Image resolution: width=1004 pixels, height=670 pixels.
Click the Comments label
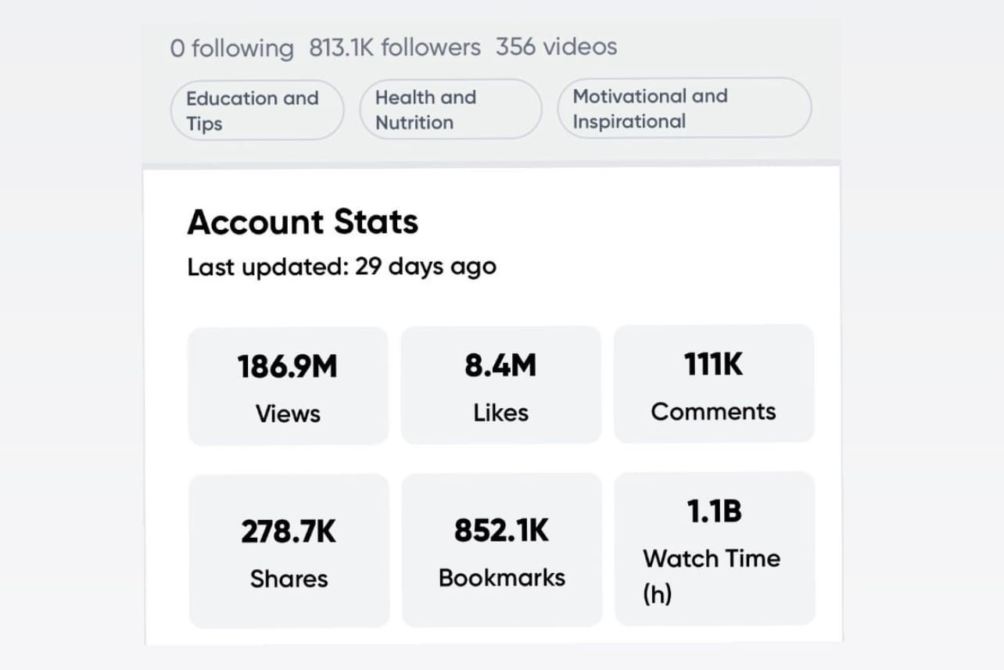click(713, 412)
